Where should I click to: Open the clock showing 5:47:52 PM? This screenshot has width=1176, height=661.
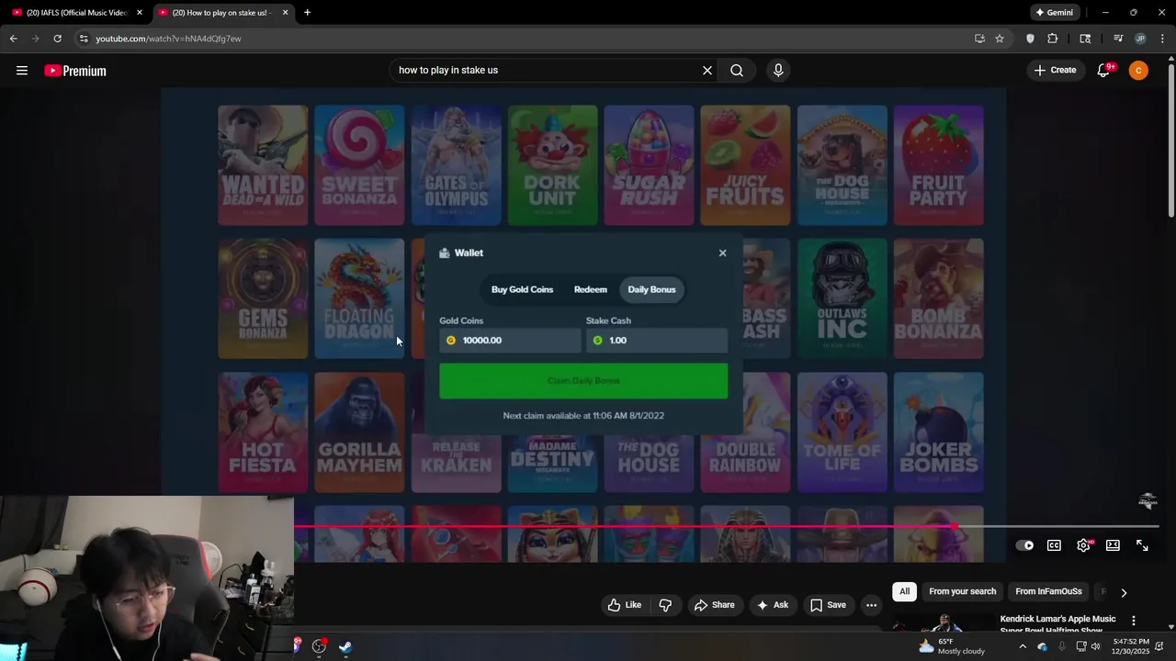1130,646
